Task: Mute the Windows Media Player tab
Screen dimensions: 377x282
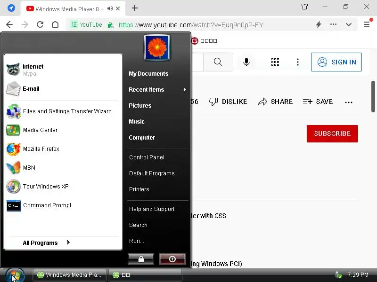Action: pyautogui.click(x=110, y=8)
